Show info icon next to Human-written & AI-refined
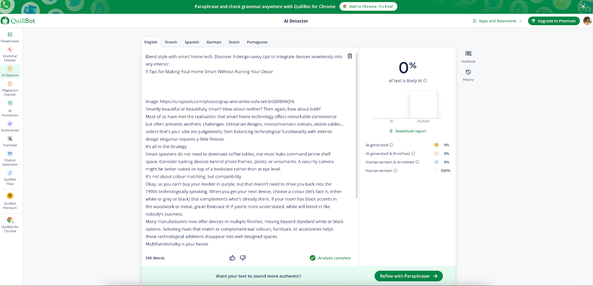Image resolution: width=593 pixels, height=286 pixels. click(x=417, y=162)
